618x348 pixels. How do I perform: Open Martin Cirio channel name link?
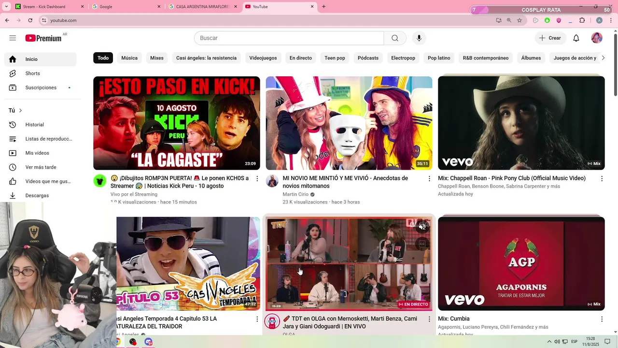coord(295,194)
